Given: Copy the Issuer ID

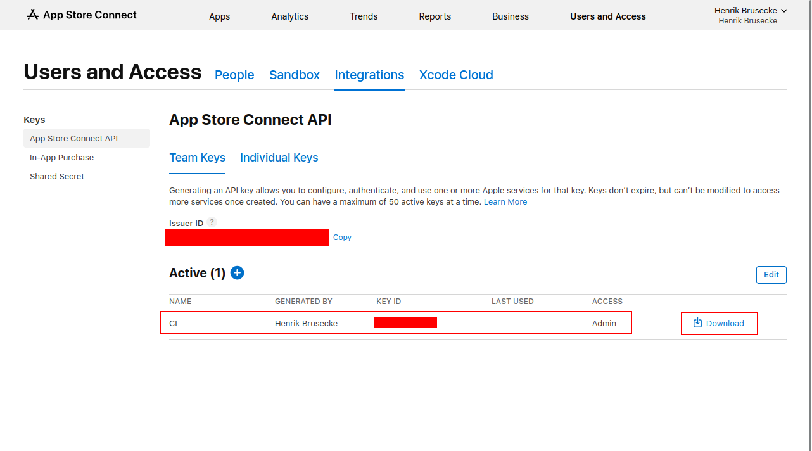Looking at the screenshot, I should [342, 237].
